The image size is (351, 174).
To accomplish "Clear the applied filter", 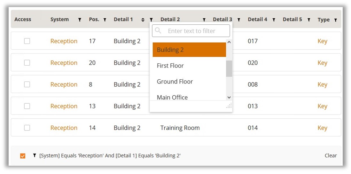I will [331, 156].
